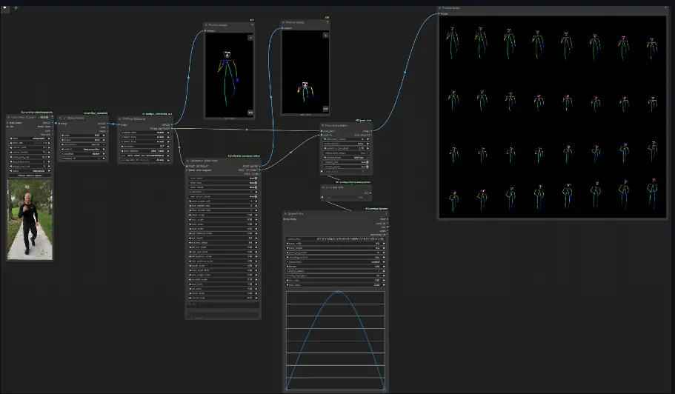
Task: Click the walking man video preview thumbnail
Action: pos(30,219)
